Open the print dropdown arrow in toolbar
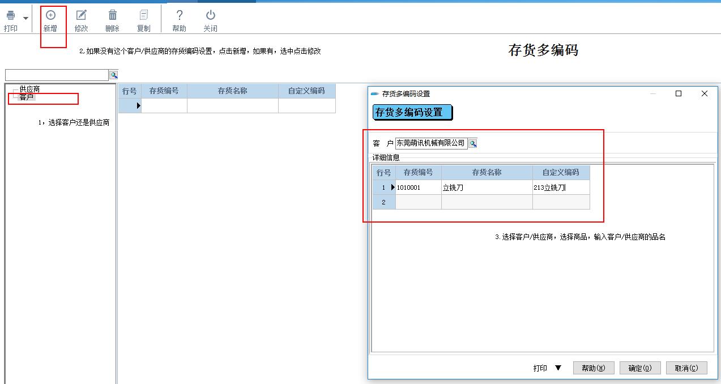 click(x=25, y=19)
